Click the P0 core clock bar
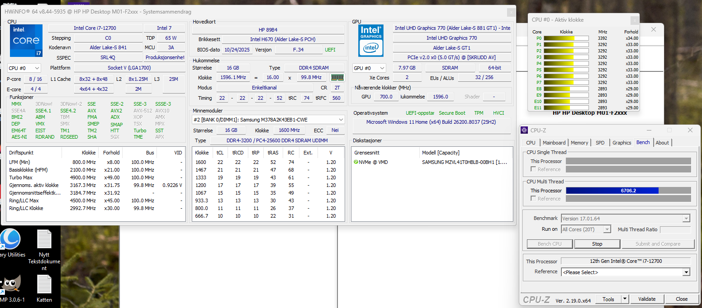Image resolution: width=702 pixels, height=308 pixels. point(559,38)
